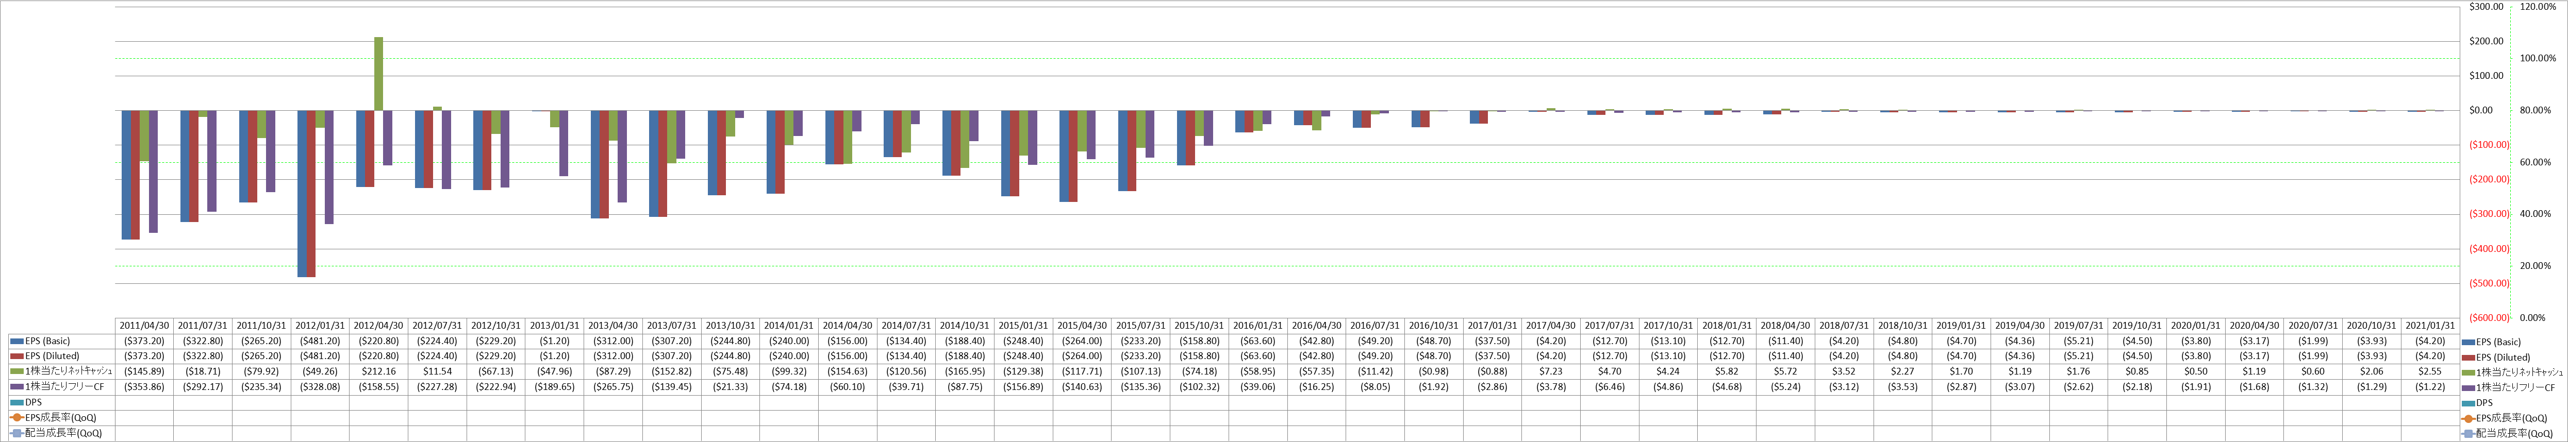Select the ($189.65) free CF cell
This screenshot has height=442, width=2568.
[x=555, y=386]
